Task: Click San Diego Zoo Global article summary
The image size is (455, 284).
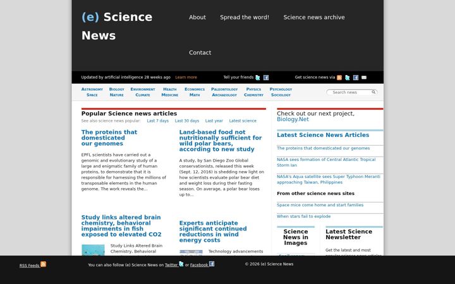Action: tap(221, 177)
